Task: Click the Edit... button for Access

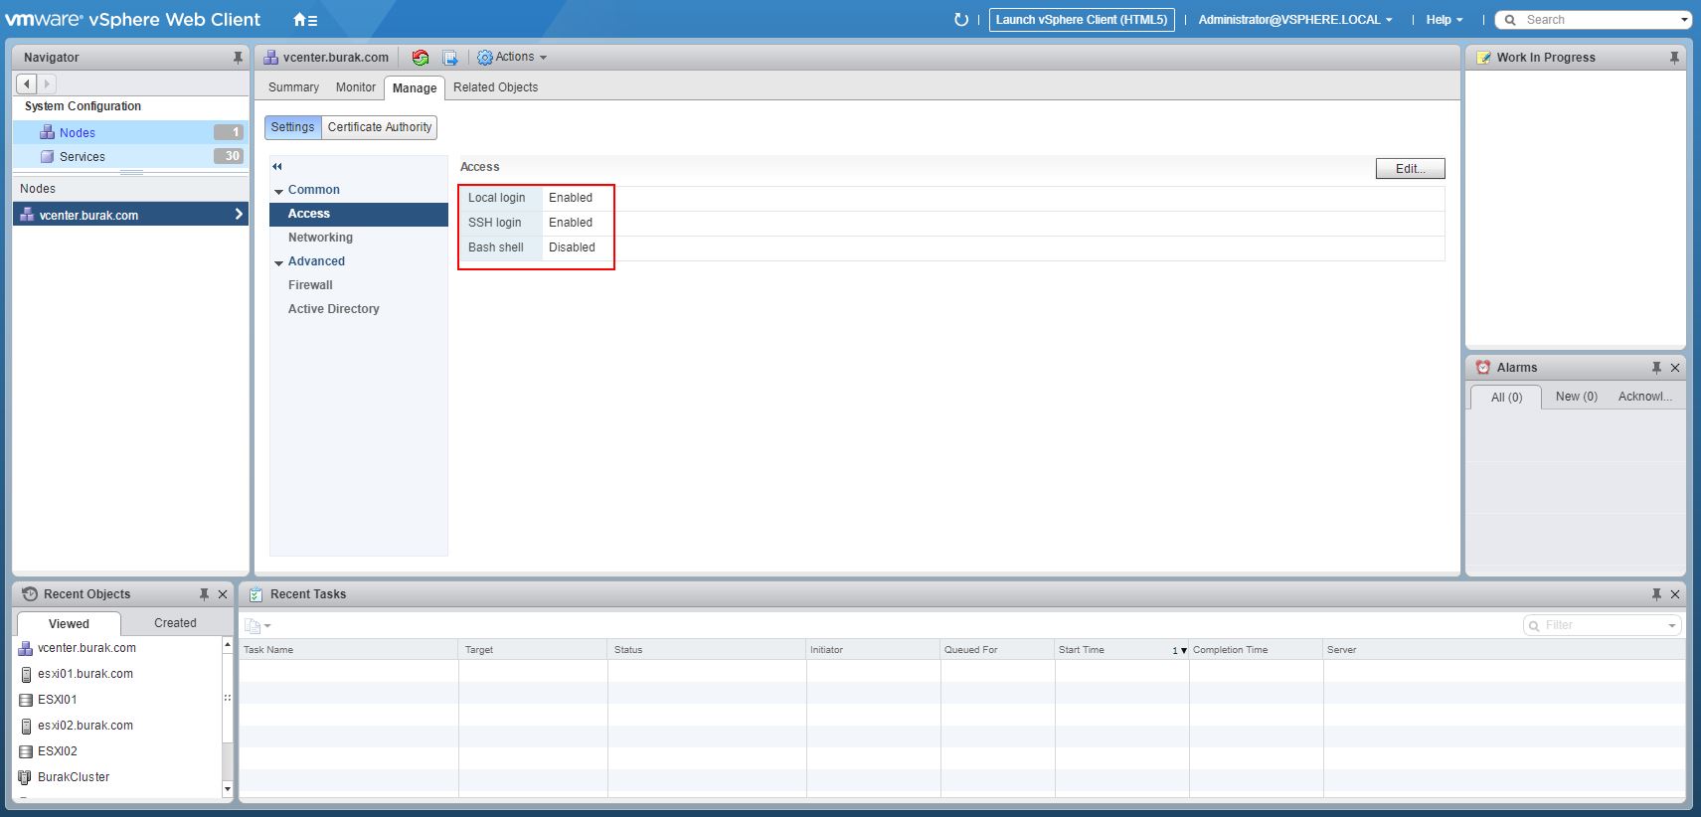Action: (x=1410, y=169)
